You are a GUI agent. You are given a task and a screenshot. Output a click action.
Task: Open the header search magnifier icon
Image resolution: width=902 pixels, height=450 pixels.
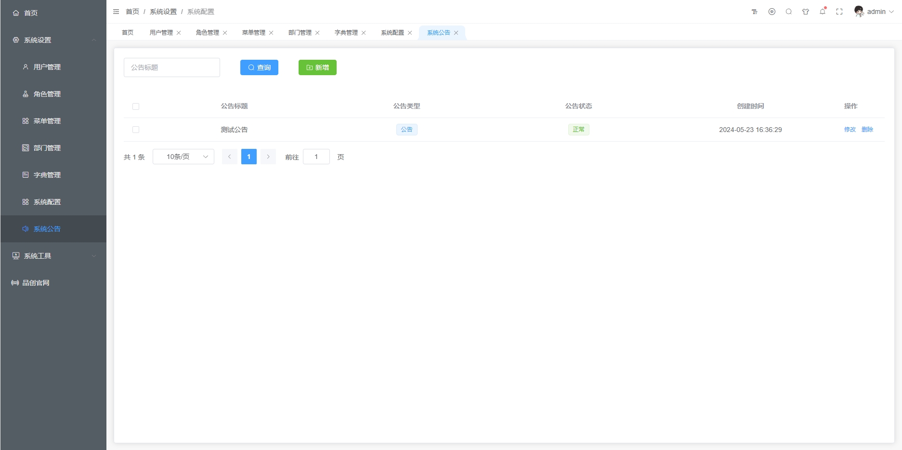pos(789,12)
